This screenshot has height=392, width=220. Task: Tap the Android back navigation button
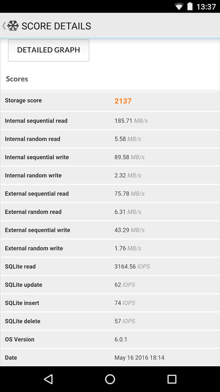pos(48,379)
